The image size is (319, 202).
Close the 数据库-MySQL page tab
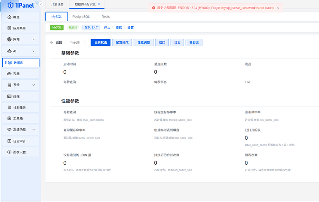pos(98,4)
